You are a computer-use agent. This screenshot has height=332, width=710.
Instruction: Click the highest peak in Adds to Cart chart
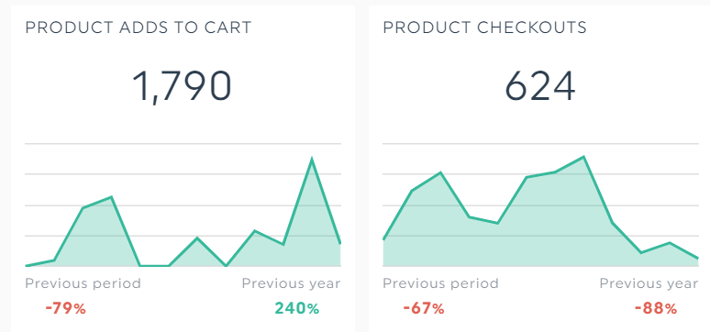[312, 159]
